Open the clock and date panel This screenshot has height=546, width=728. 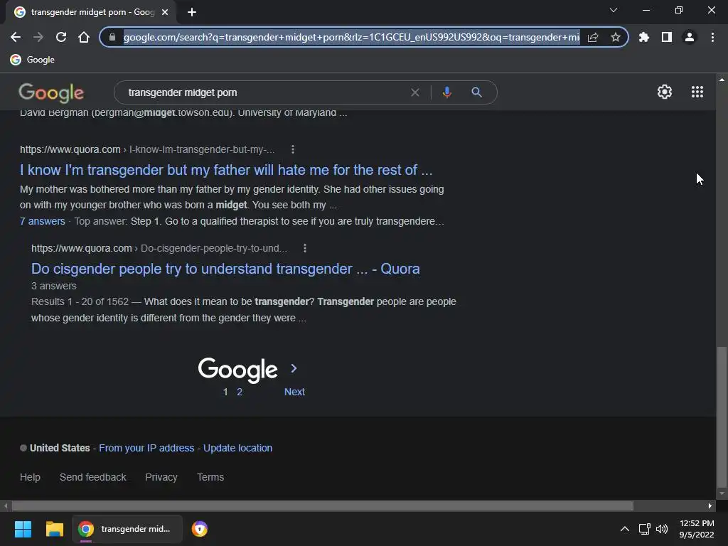click(x=697, y=529)
